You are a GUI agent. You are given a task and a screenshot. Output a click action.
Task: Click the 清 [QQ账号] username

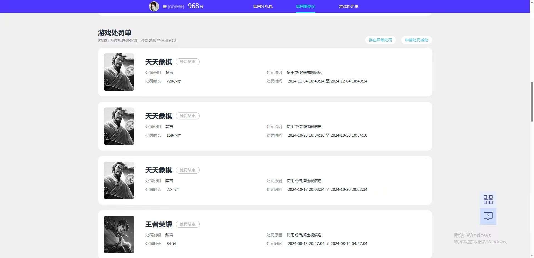click(x=173, y=7)
